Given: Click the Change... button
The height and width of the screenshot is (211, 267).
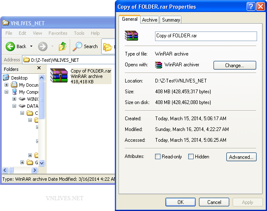Looking at the screenshot, I should tap(235, 65).
